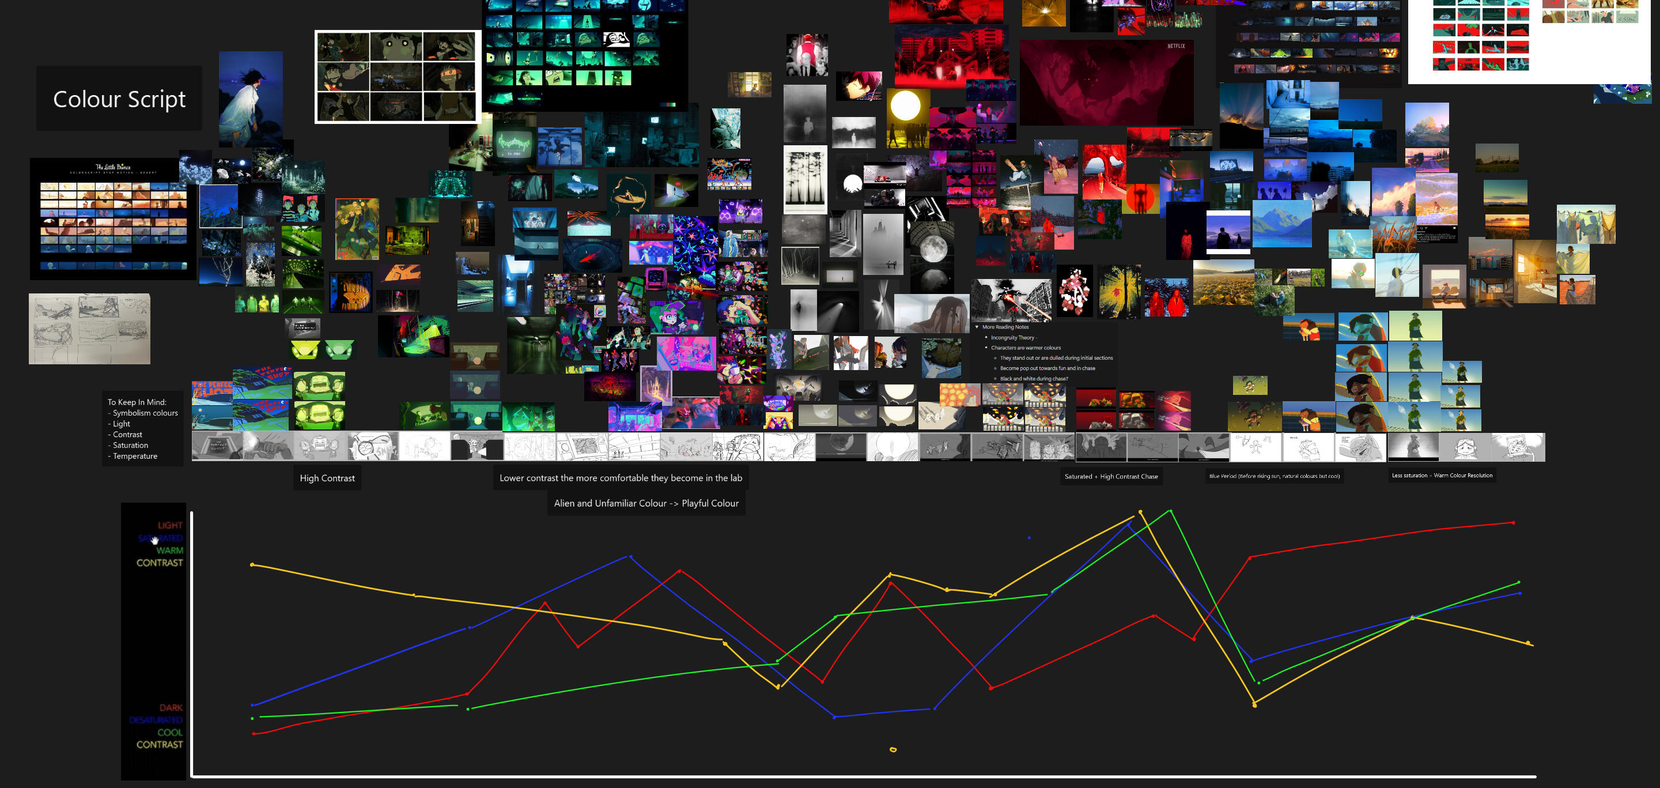
Task: Select the Saturated + High Contrast Chase label
Action: point(1110,477)
